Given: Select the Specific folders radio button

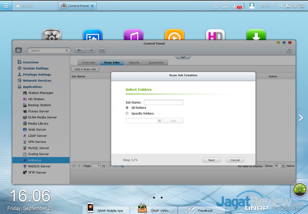Looking at the screenshot, I should tap(127, 113).
